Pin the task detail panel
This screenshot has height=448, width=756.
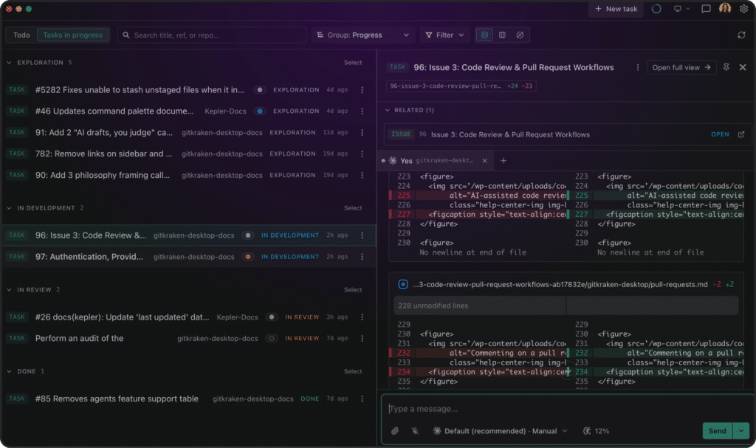726,67
